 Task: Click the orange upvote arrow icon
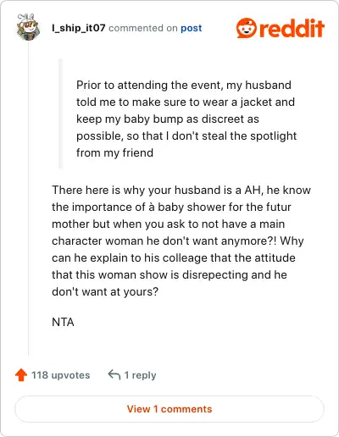21,375
